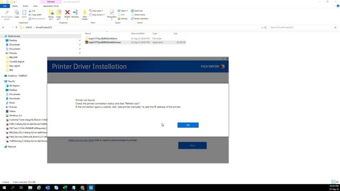340x191 pixels.
Task: Open 3D Objects under This PC
Action: (x=14, y=86)
